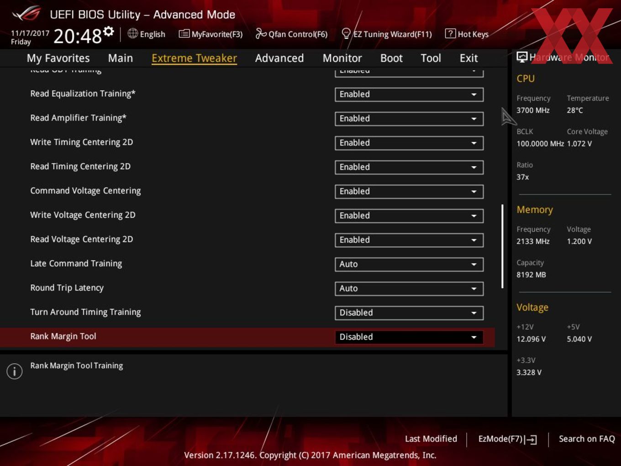Click the +12V reading 12.096 V
This screenshot has height=466, width=621.
coord(531,339)
